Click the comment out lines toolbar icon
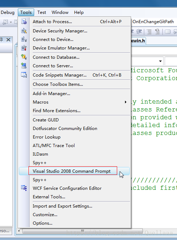177x240 pixels. pyautogui.click(x=149, y=32)
